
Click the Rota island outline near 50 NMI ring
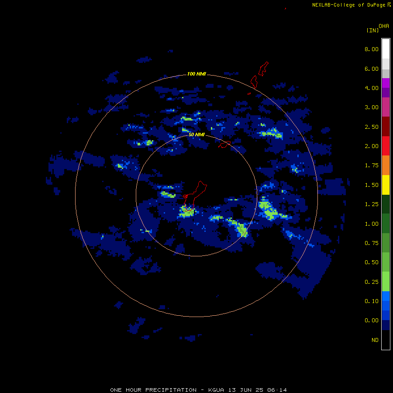pos(224,145)
